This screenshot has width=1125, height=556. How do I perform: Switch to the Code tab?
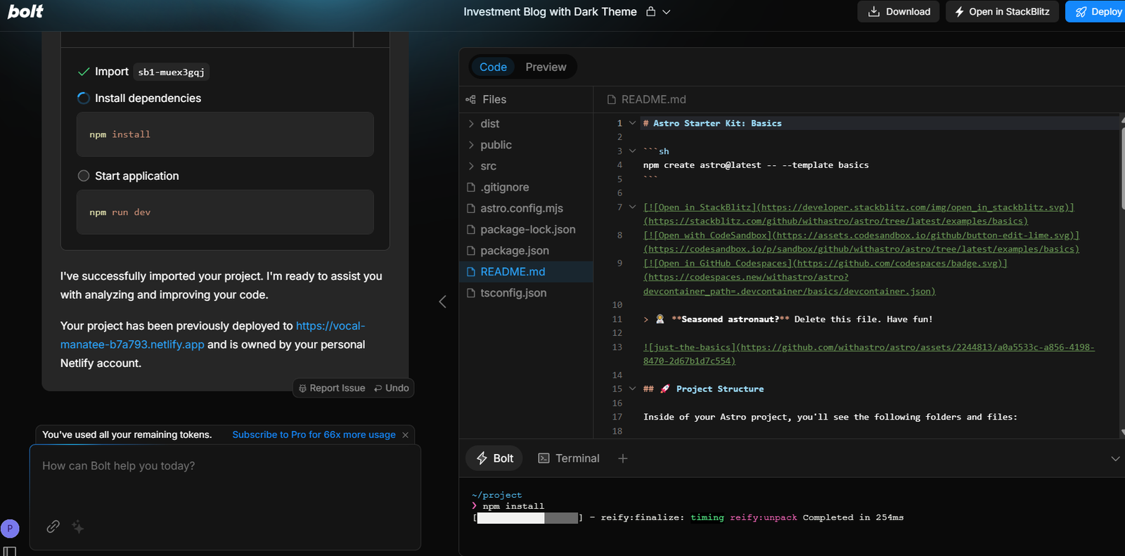493,67
